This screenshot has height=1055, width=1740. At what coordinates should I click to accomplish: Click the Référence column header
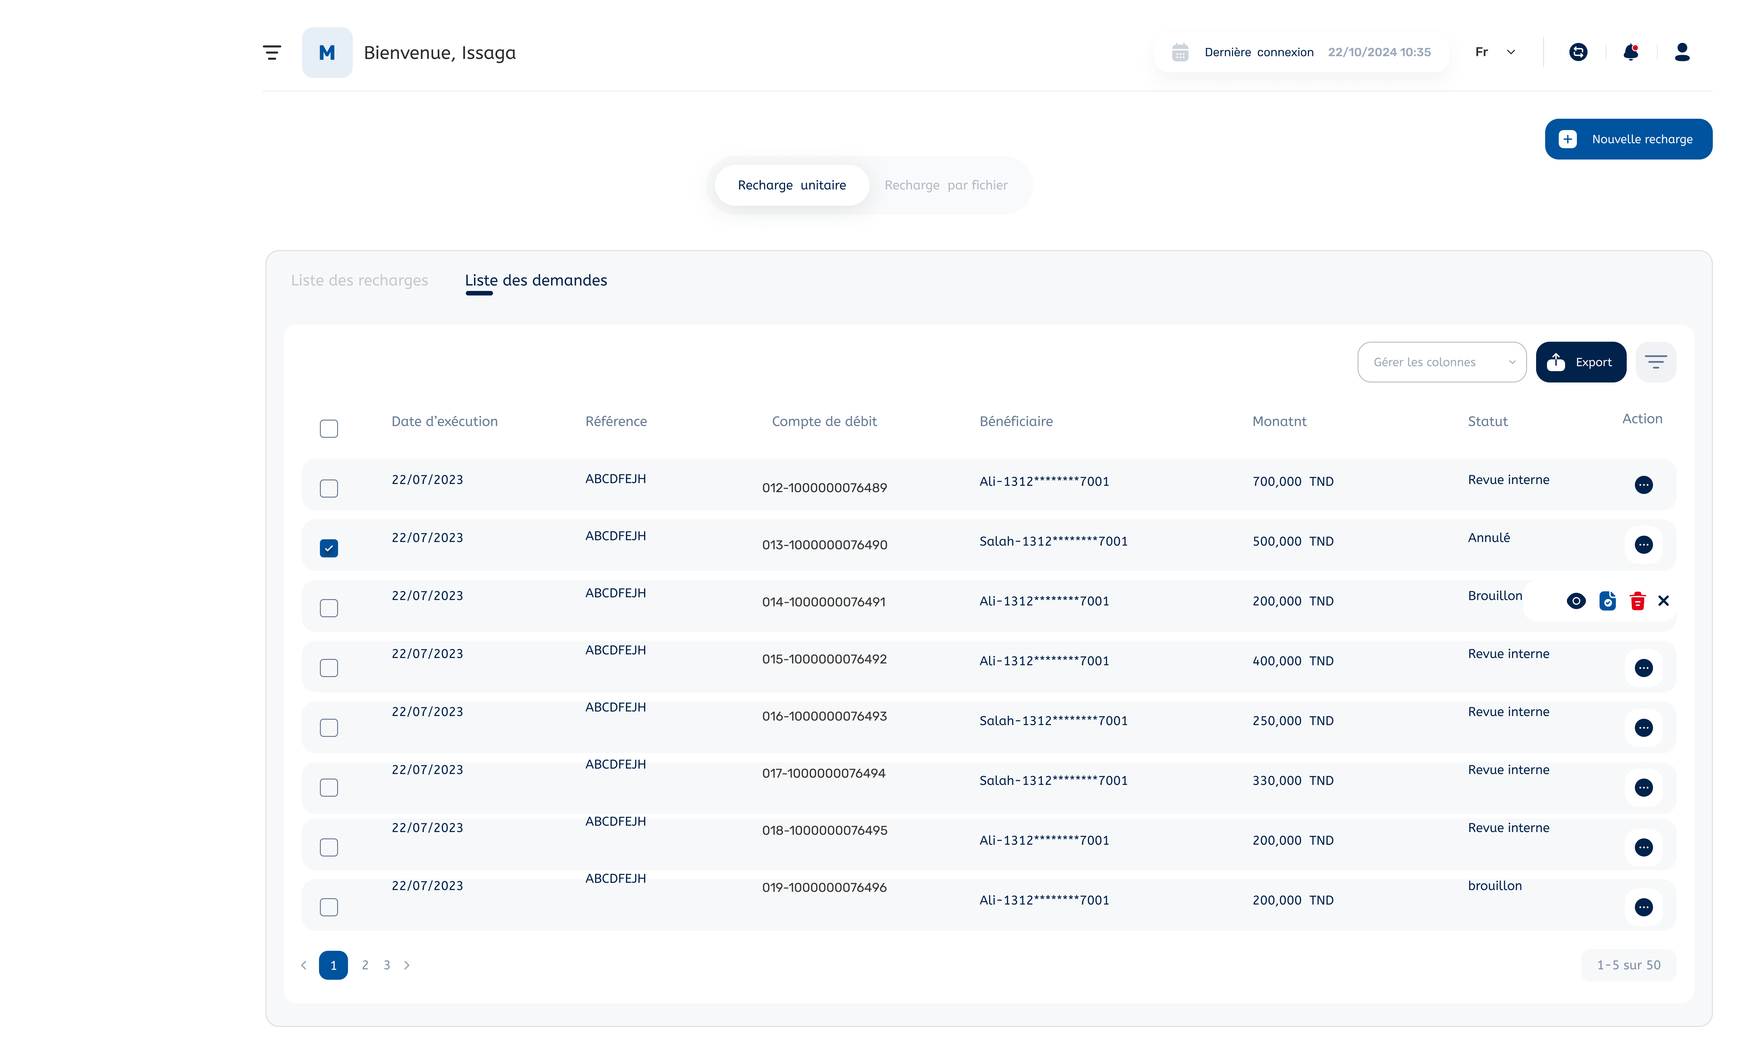(617, 421)
